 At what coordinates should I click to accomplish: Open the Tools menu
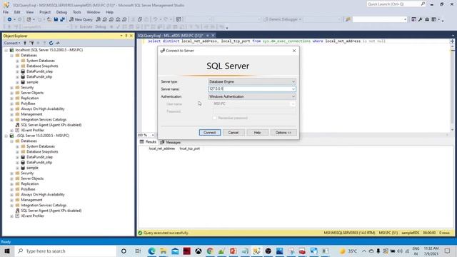click(77, 12)
